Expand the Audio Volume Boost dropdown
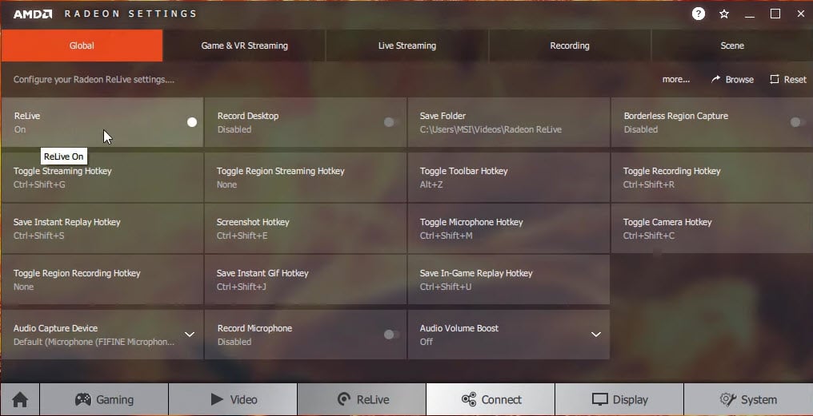Image resolution: width=813 pixels, height=416 pixels. pos(596,335)
